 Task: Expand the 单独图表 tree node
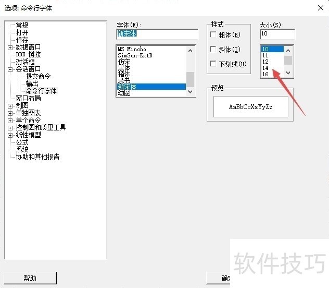[10, 113]
